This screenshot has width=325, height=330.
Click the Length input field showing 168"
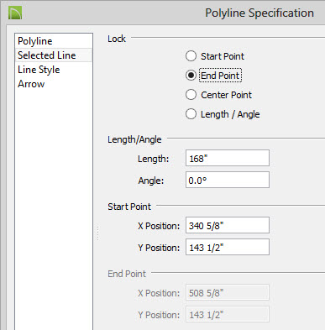pos(228,158)
